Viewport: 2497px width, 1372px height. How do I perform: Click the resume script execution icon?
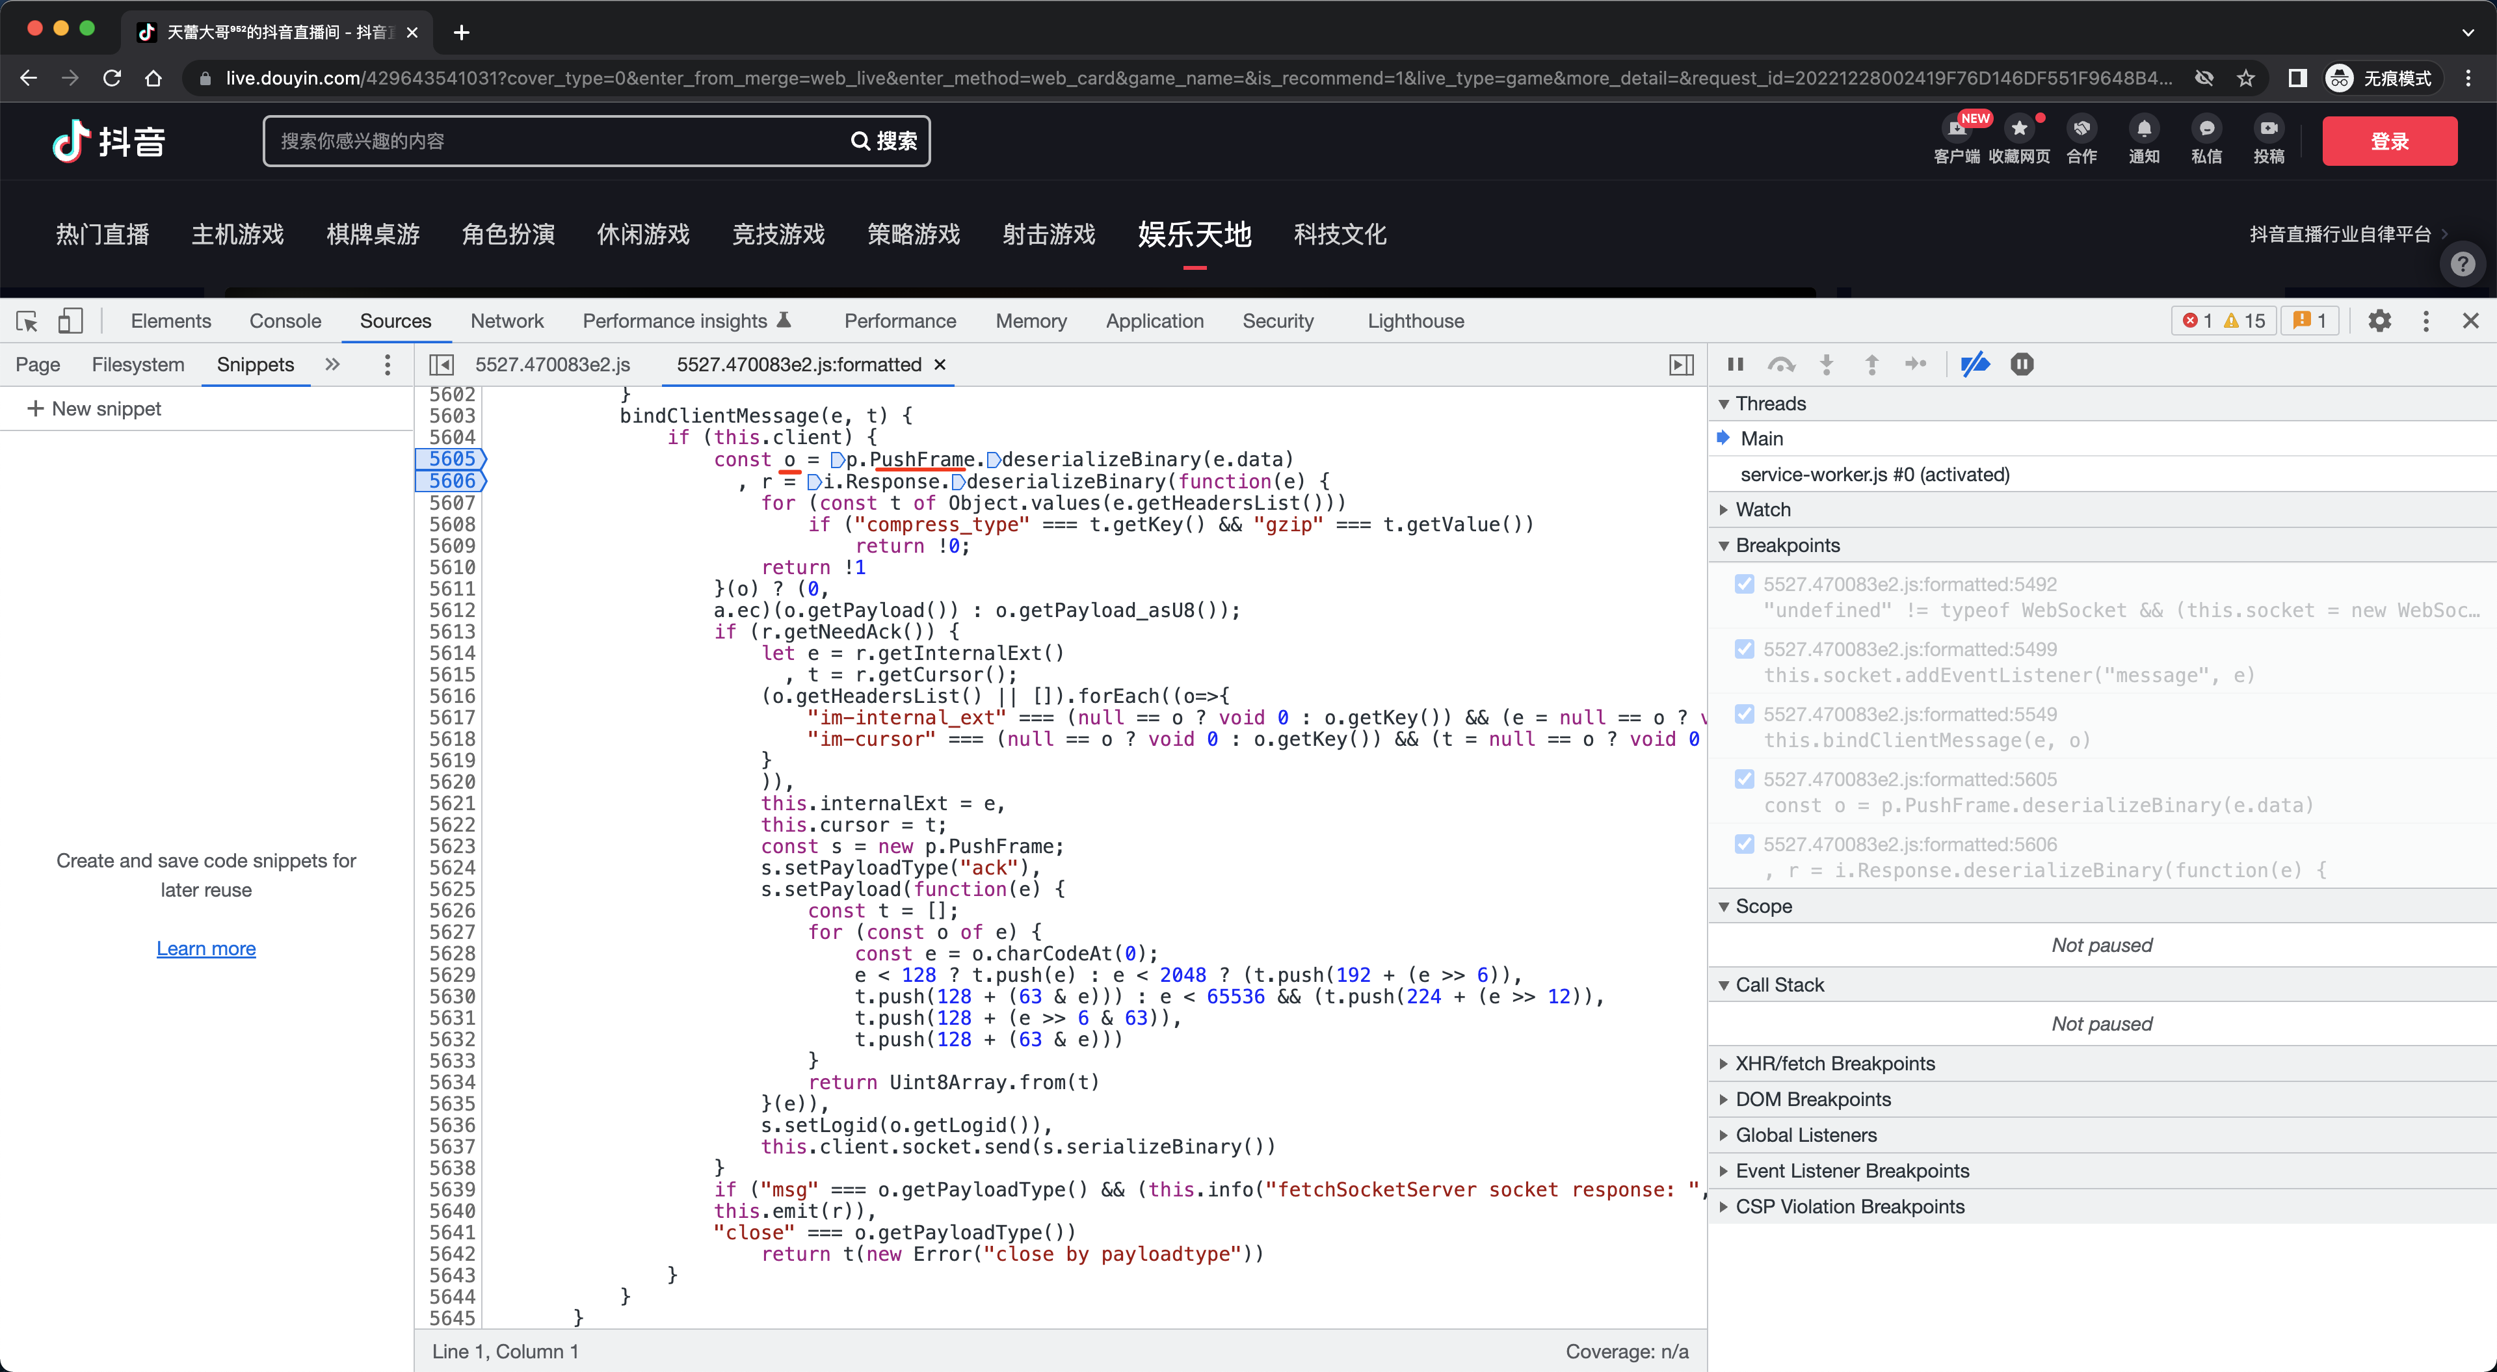[x=1737, y=363]
